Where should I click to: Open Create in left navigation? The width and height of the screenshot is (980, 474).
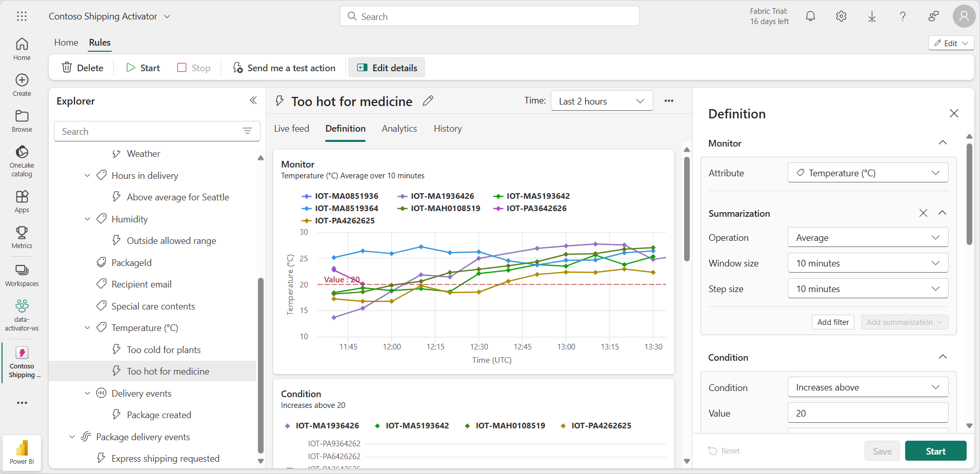tap(22, 85)
